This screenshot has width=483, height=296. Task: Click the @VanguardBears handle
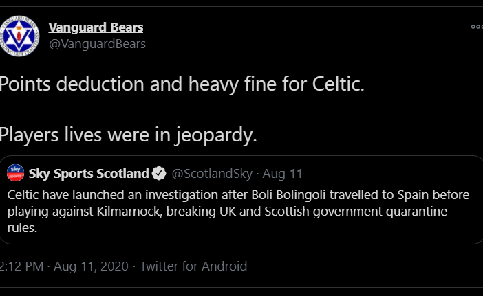97,44
